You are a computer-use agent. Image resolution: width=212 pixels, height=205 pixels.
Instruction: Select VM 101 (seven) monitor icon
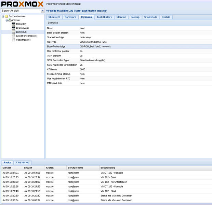tap(13, 28)
